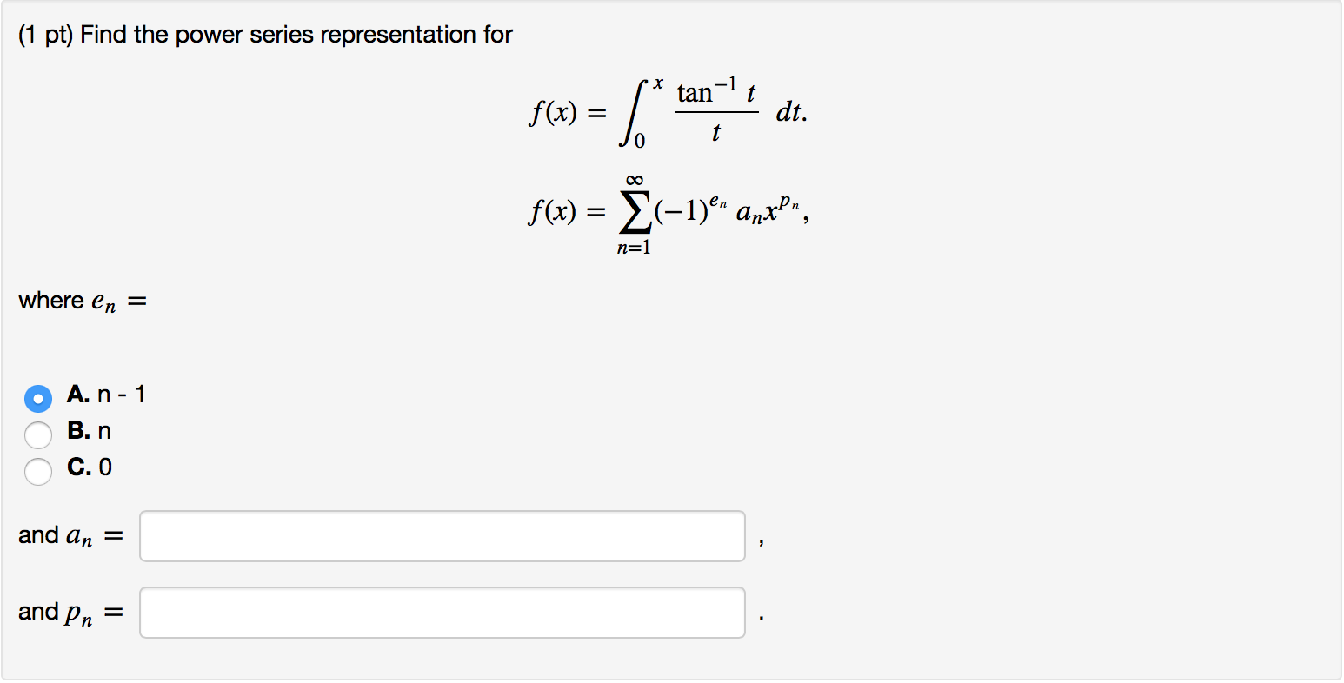Click the filled radio button next to A
1344x683 pixels.
pos(37,398)
